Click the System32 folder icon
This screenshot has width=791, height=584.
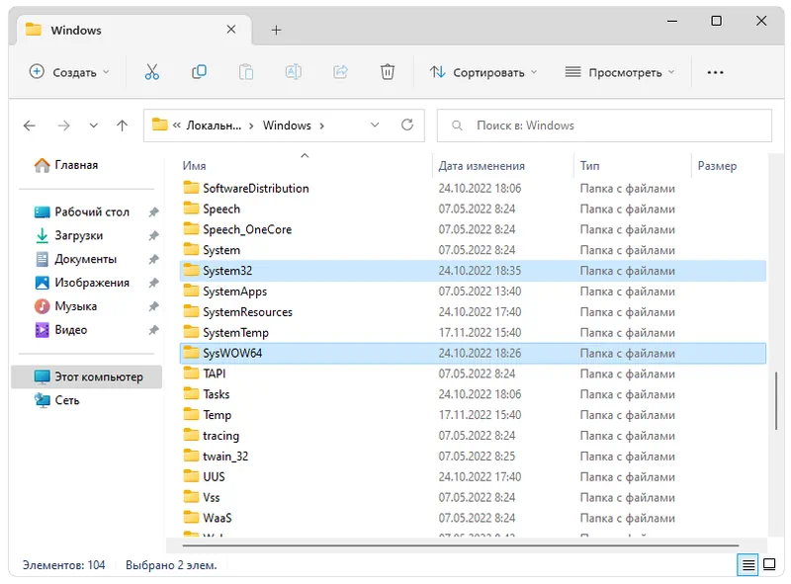point(191,270)
